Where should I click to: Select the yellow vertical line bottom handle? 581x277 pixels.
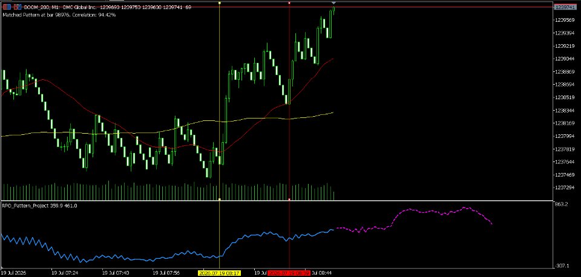click(219, 199)
